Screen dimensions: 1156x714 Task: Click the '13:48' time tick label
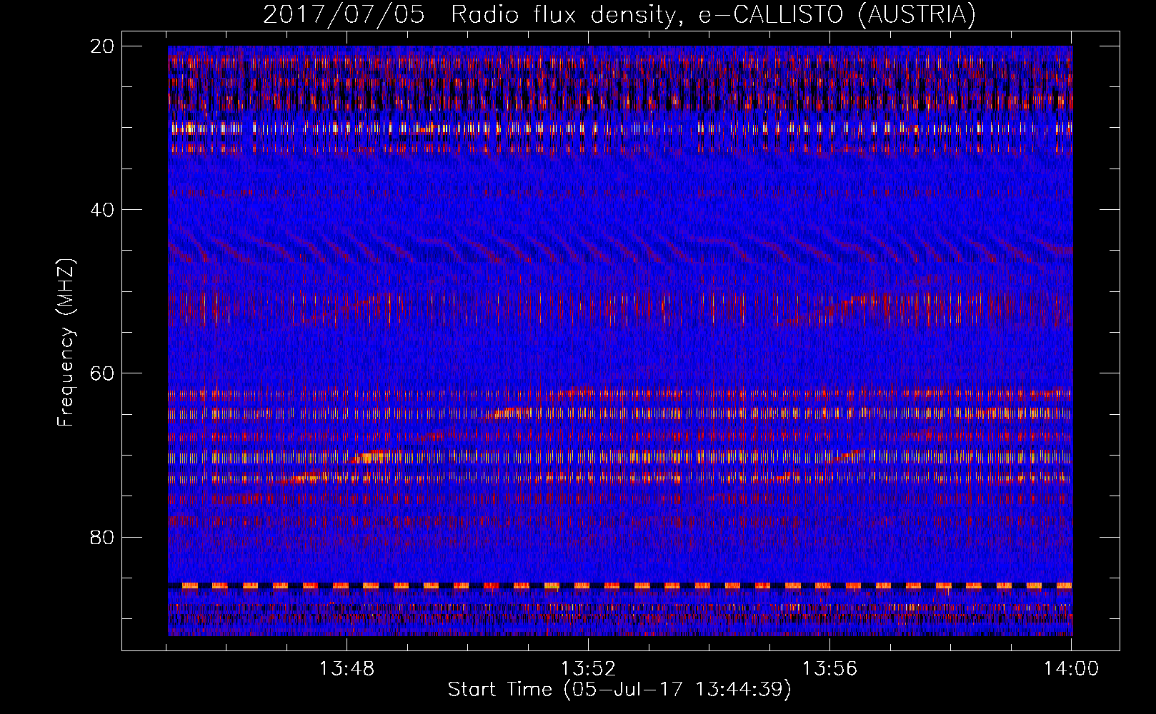347,669
